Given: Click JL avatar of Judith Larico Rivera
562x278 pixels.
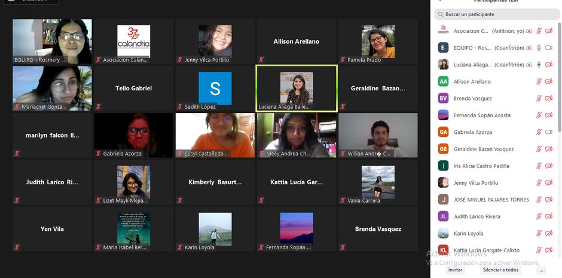Looking at the screenshot, I should [444, 216].
